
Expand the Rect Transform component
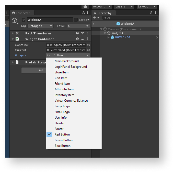(13, 33)
